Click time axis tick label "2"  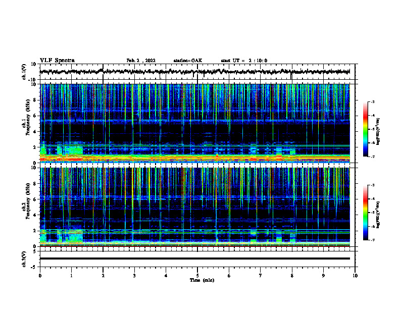103,276
